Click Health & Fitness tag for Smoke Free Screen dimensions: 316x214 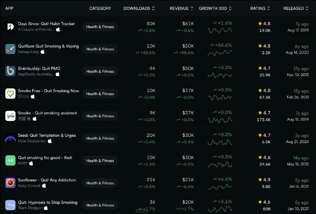pos(100,94)
